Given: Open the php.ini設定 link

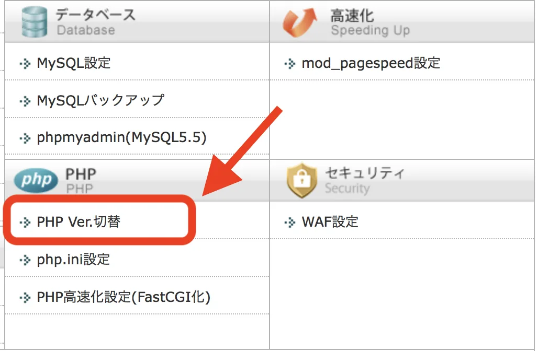Looking at the screenshot, I should tap(73, 260).
